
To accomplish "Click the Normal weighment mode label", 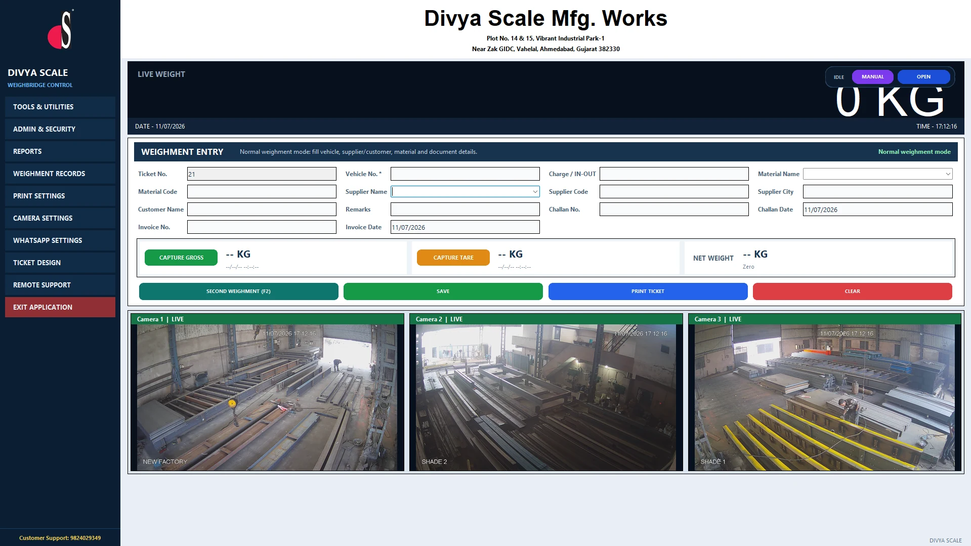I will (914, 152).
